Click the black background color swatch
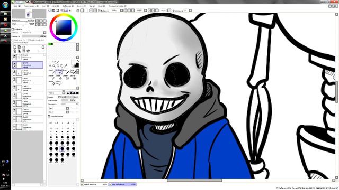The image size is (339, 190). click(77, 65)
